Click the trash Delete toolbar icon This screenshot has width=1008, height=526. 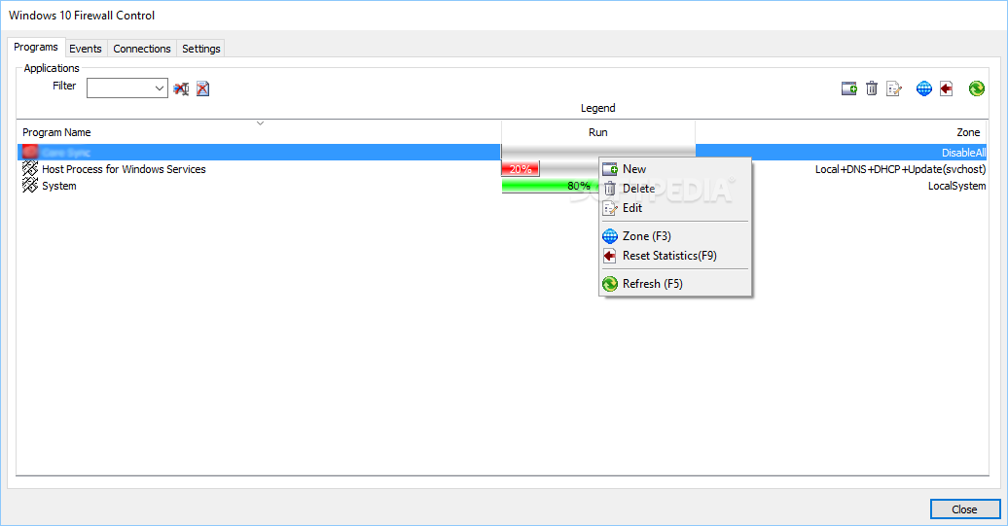pyautogui.click(x=872, y=88)
